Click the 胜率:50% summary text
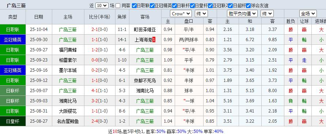The image size is (326, 134). [x=156, y=131]
